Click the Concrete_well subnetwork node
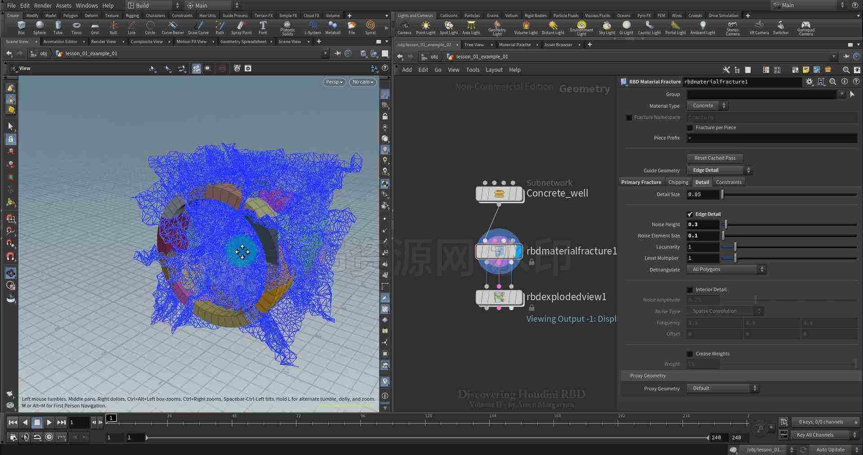The height and width of the screenshot is (455, 863). (499, 194)
